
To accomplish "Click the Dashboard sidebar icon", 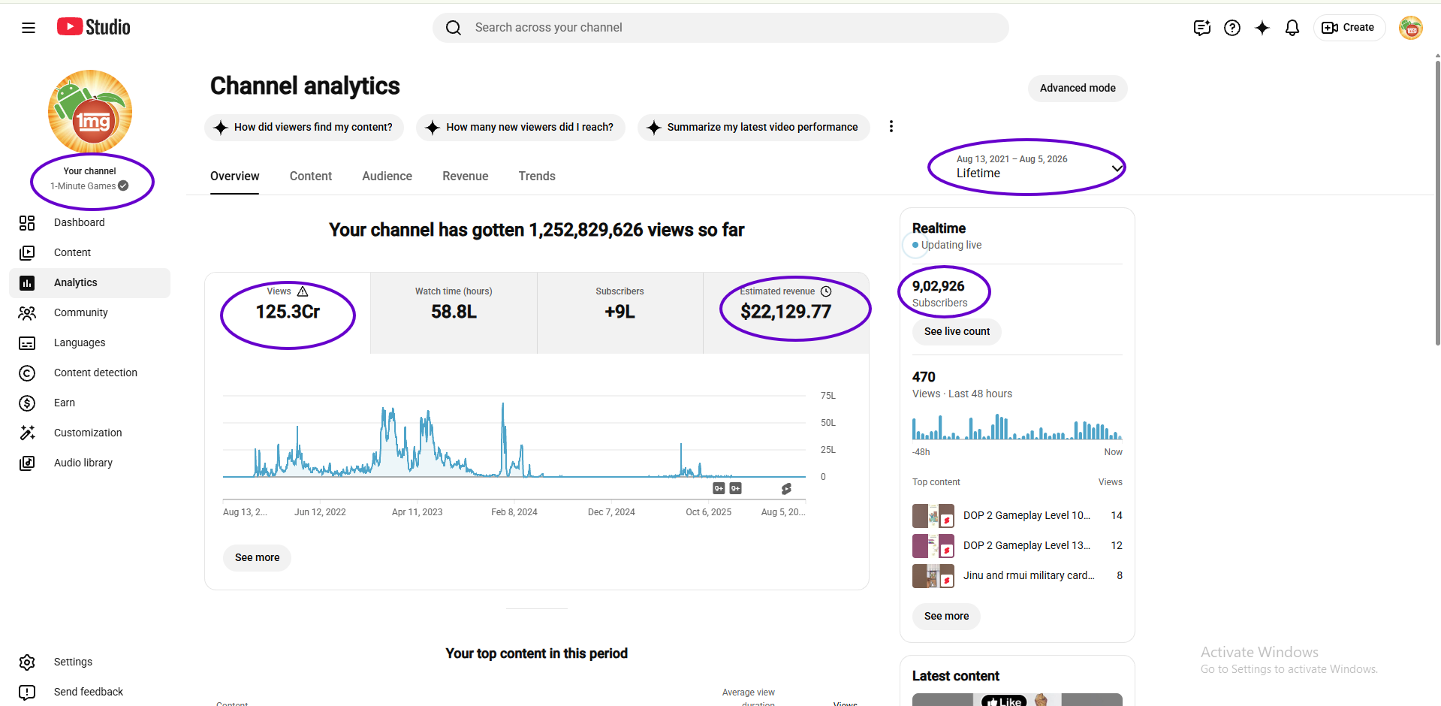I will point(27,223).
